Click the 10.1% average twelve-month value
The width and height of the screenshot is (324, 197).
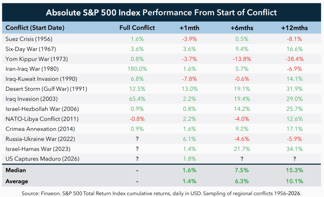click(x=294, y=181)
